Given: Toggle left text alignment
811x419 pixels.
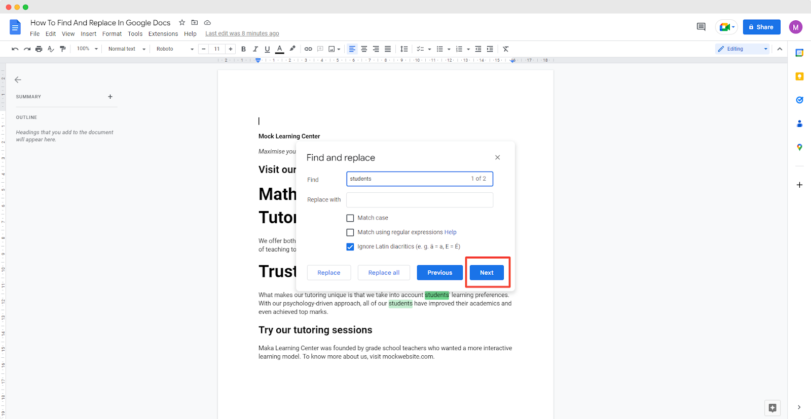Looking at the screenshot, I should point(352,49).
